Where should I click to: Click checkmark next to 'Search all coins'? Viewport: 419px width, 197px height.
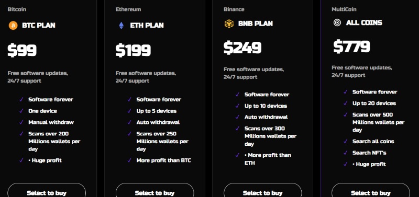(x=346, y=142)
